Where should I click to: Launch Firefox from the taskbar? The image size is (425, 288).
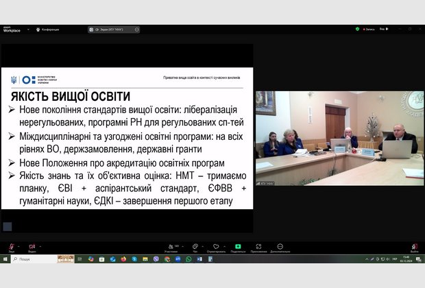(x=123, y=259)
